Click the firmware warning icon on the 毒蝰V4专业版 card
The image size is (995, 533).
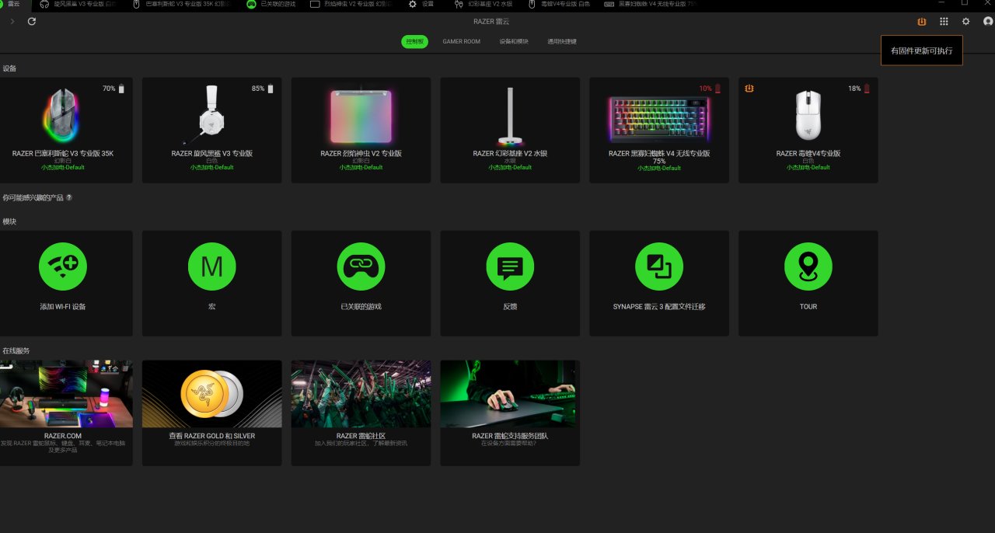tap(749, 89)
